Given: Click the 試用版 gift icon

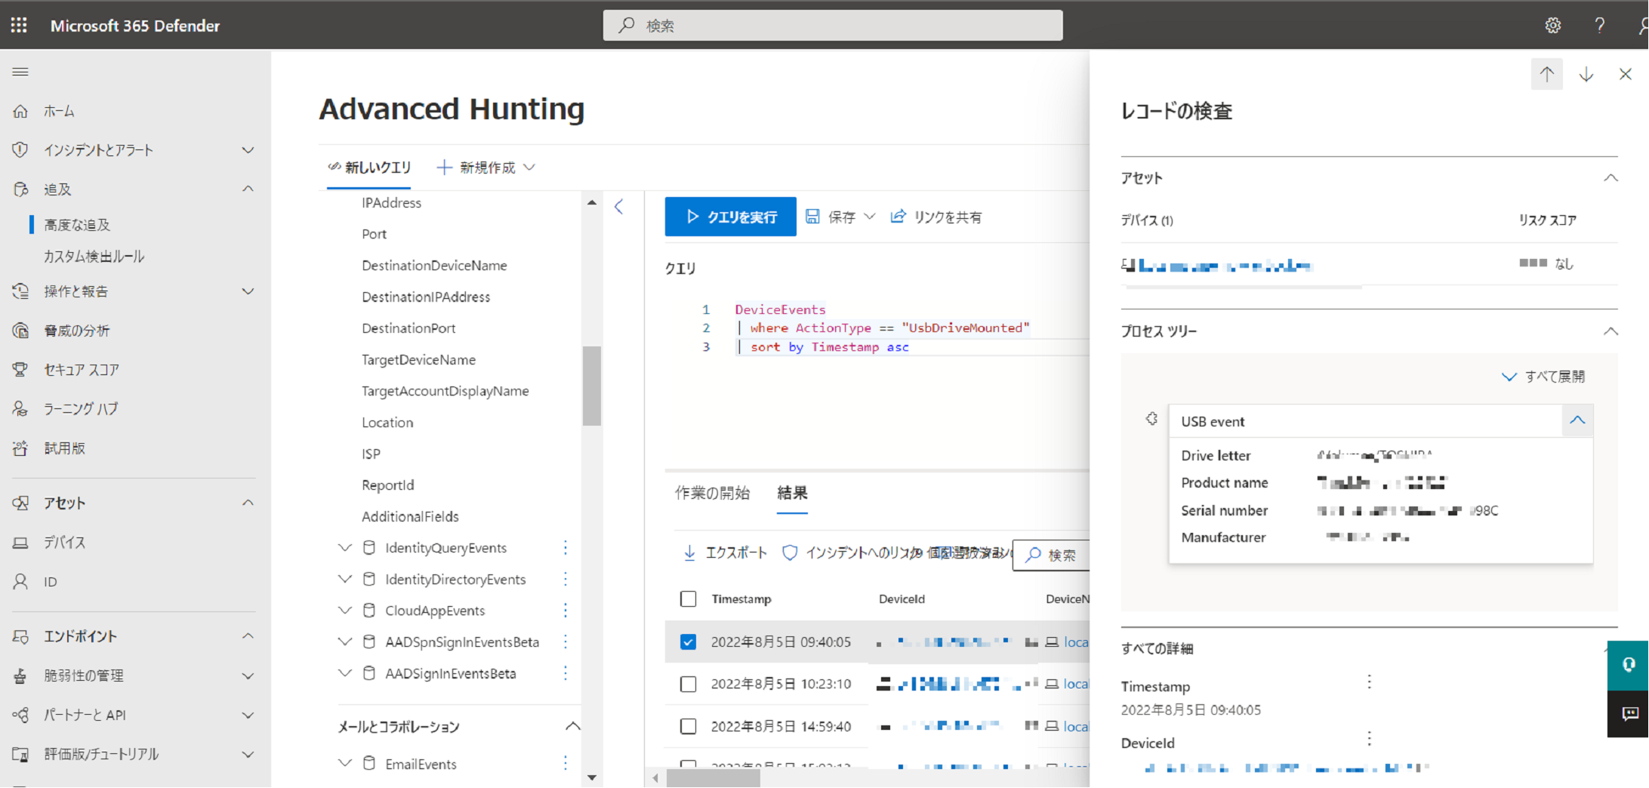Looking at the screenshot, I should tap(20, 448).
